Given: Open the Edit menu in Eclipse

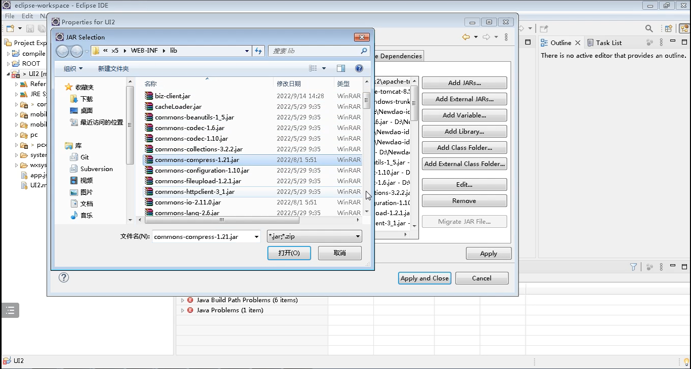Looking at the screenshot, I should click(27, 16).
